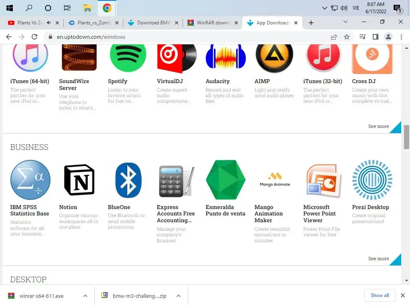Viewport: 410px width, 307px height.
Task: Open the Audacity title link
Action: click(x=217, y=81)
